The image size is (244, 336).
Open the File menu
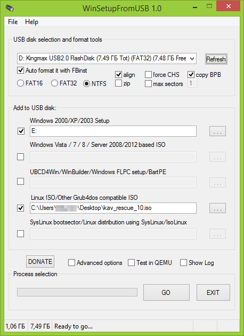13,22
